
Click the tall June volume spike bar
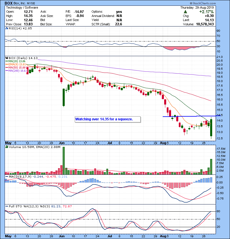64,161
